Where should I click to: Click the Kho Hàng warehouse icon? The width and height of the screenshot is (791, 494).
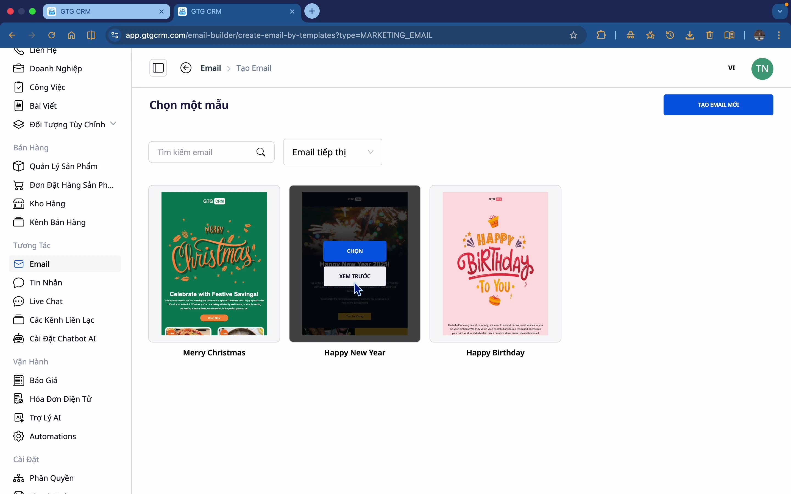pyautogui.click(x=19, y=203)
